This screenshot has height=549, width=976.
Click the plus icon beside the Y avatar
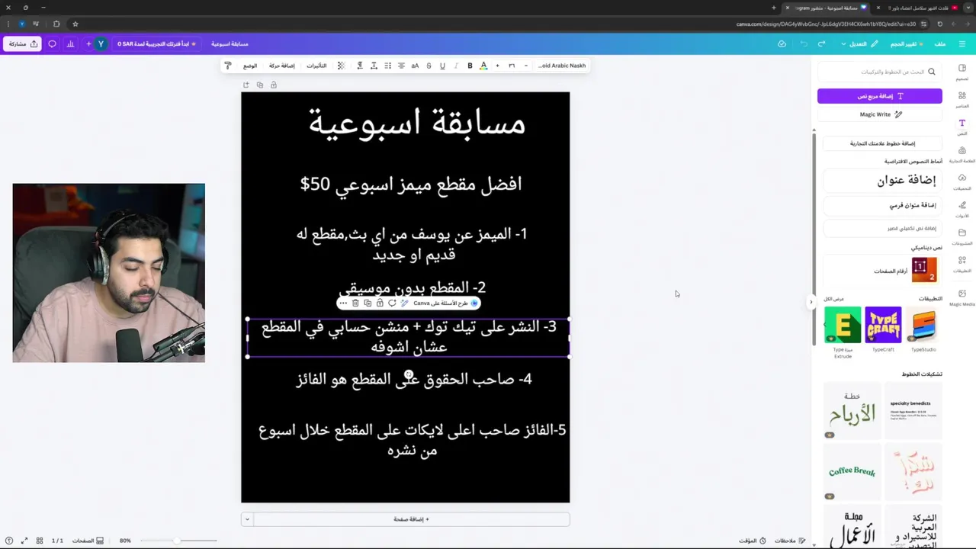tap(88, 43)
